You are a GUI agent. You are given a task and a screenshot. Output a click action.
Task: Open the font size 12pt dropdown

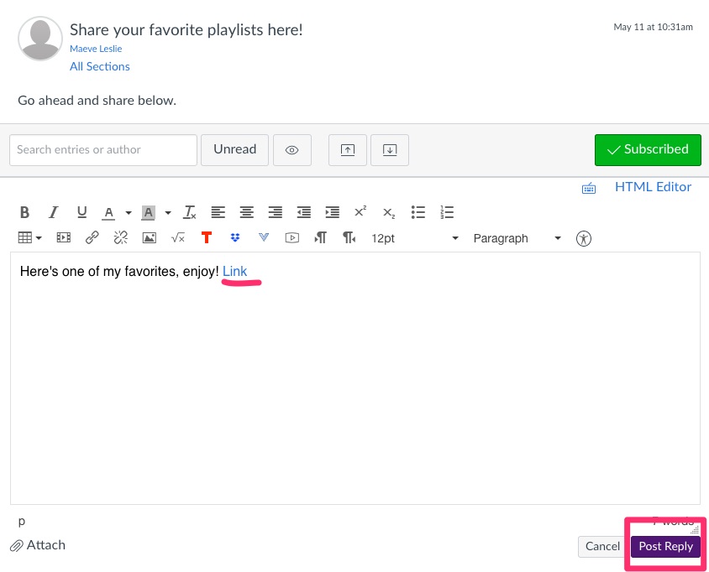415,238
